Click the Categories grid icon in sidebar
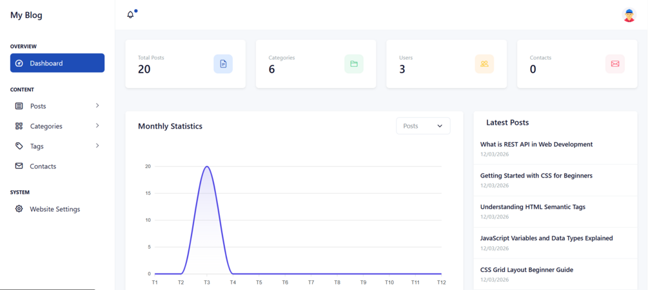The image size is (648, 290). pyautogui.click(x=19, y=126)
